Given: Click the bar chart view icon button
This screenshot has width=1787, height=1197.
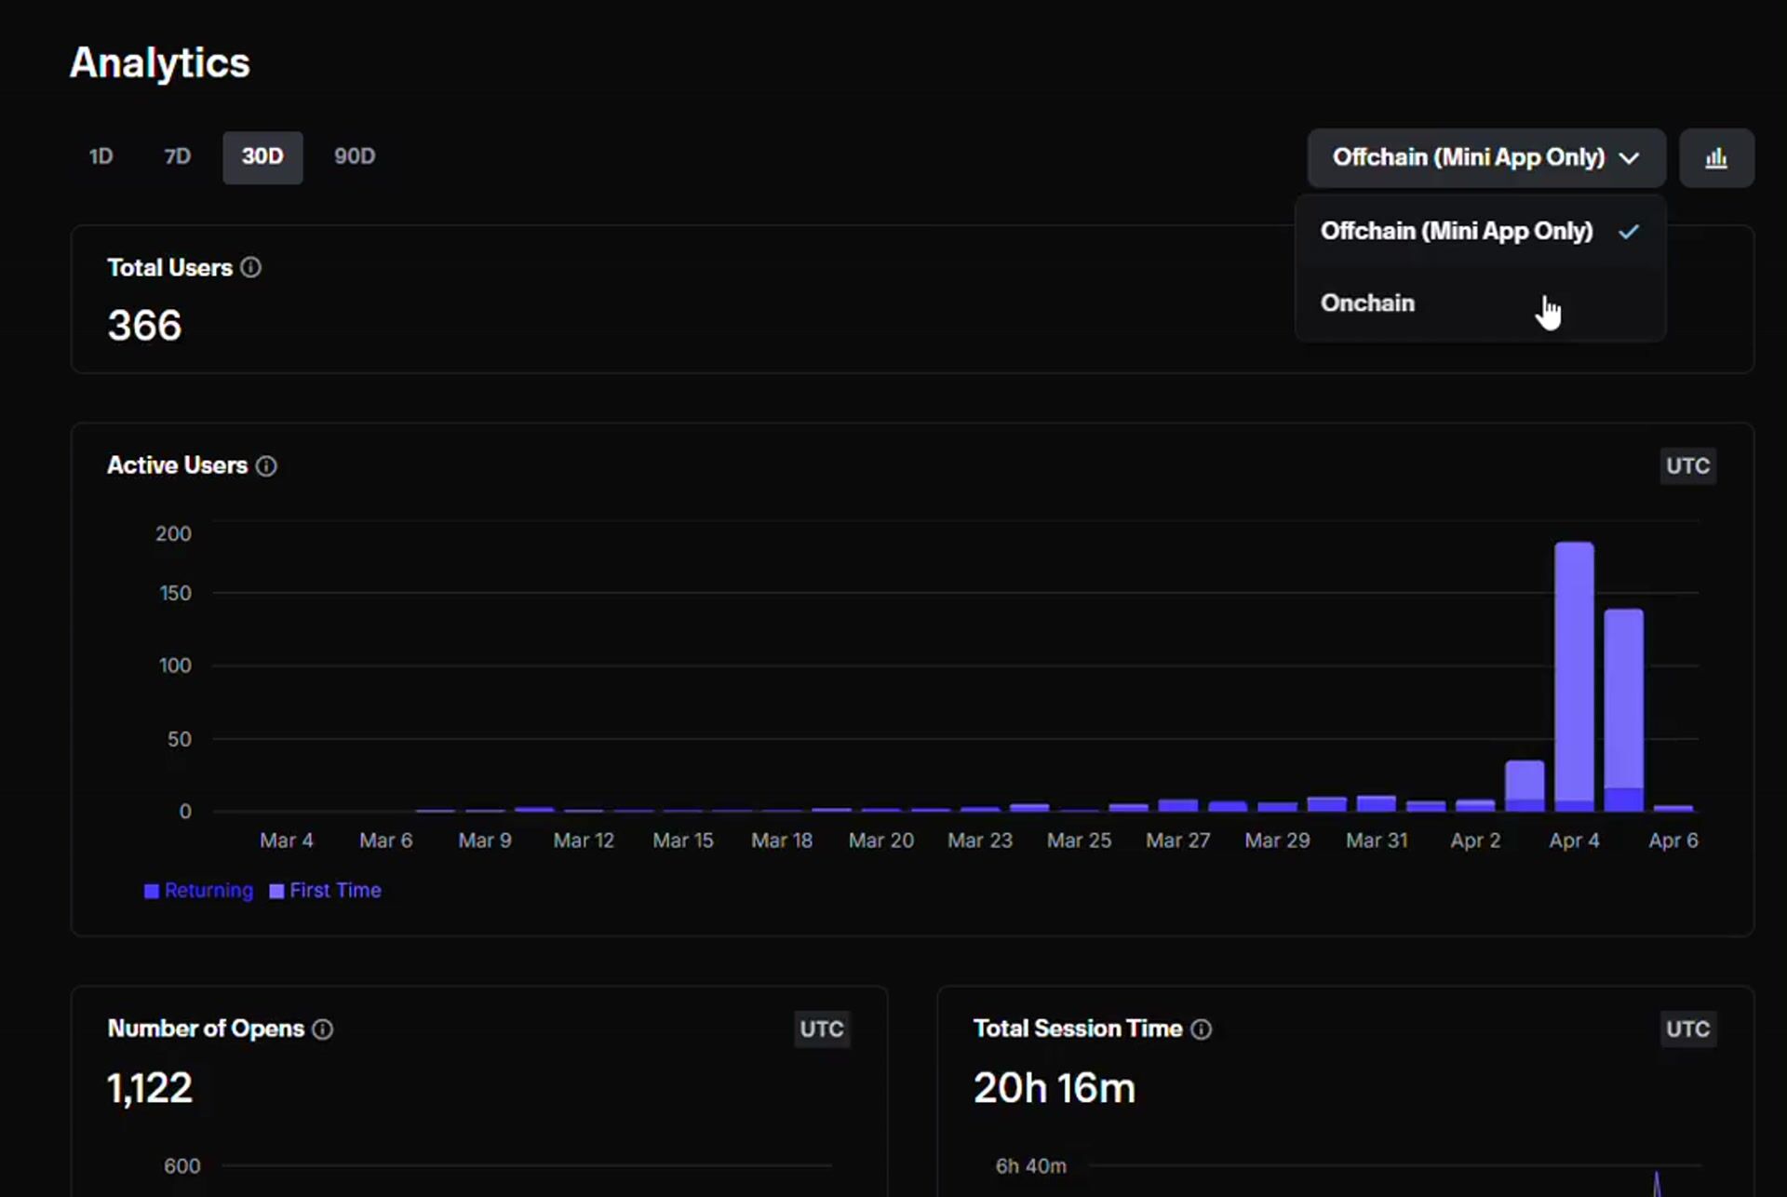Looking at the screenshot, I should click(1715, 158).
